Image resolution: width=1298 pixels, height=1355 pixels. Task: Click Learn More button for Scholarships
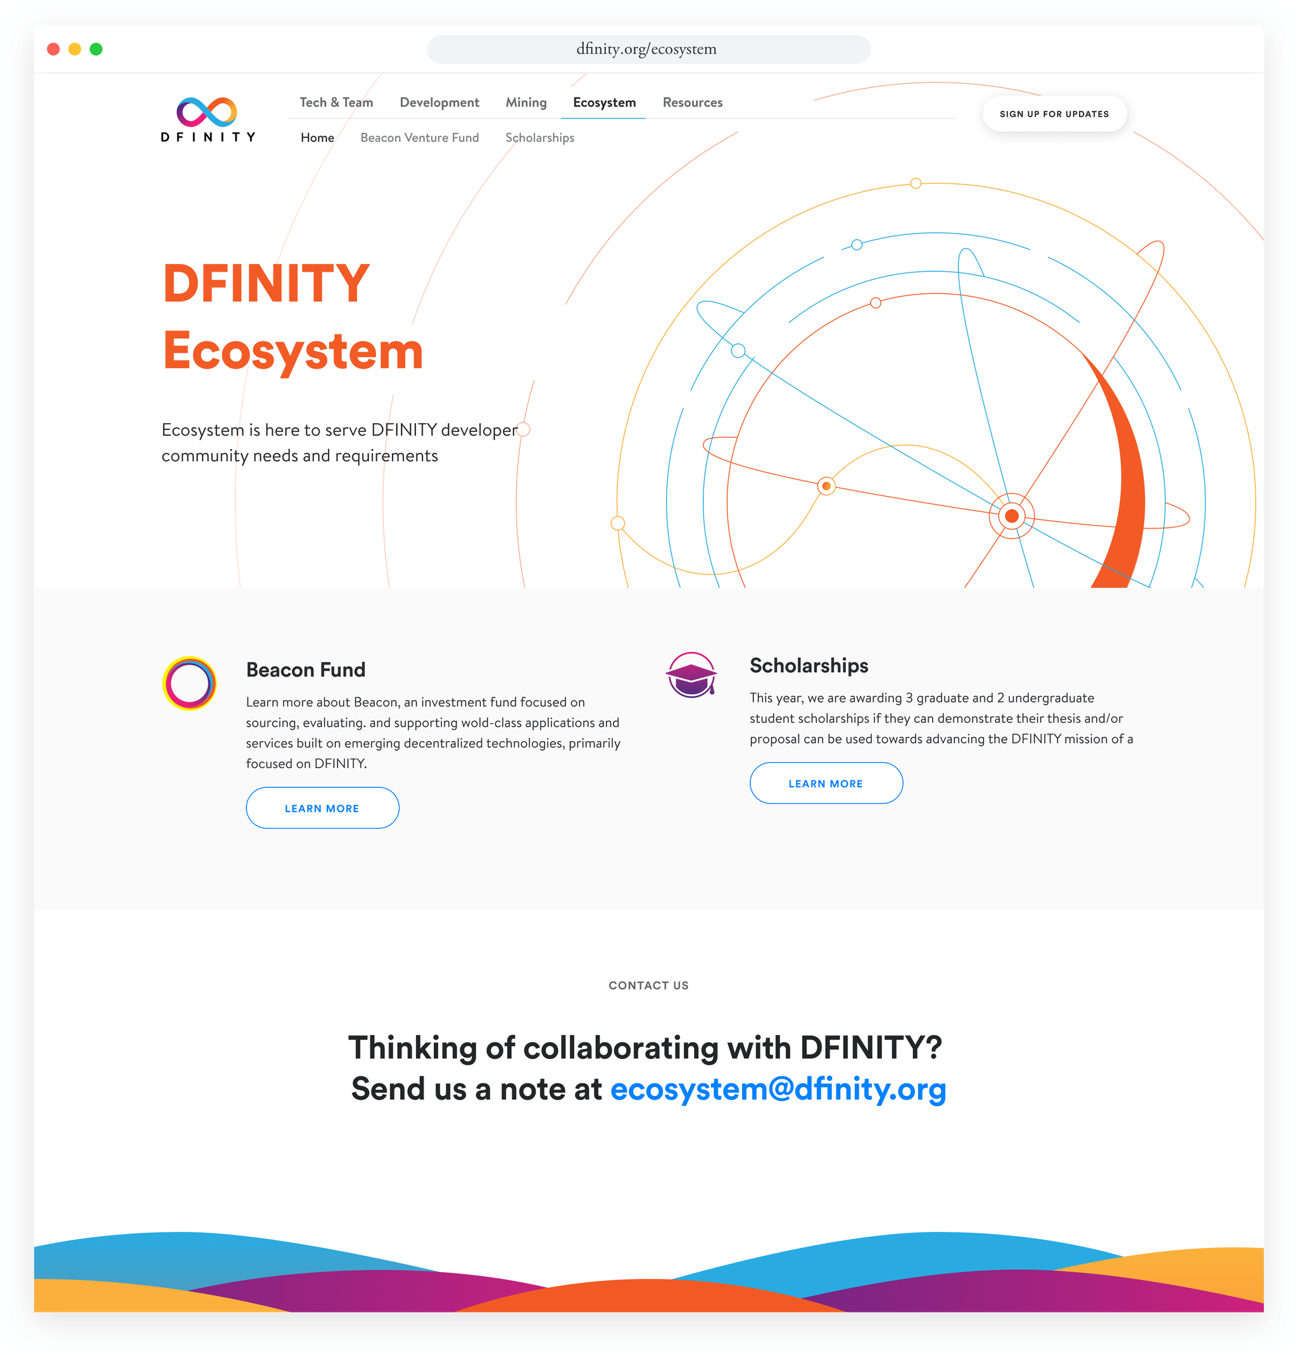826,782
